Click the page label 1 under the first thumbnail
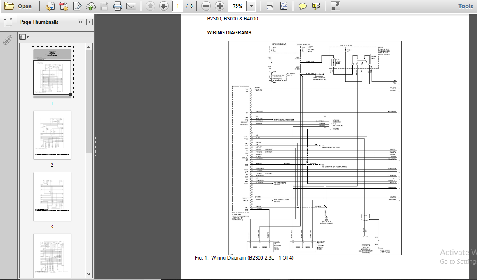 pyautogui.click(x=52, y=104)
